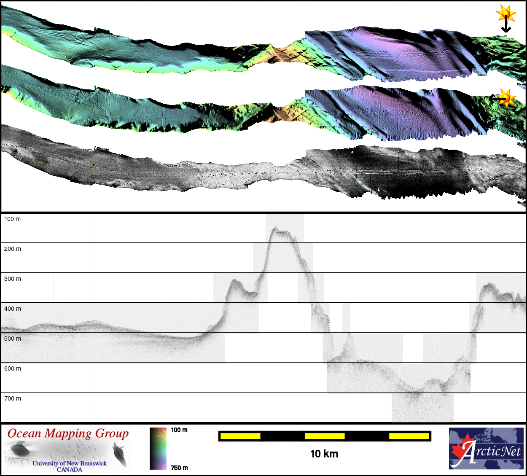The image size is (527, 476).
Task: Click the 100 m depth axis label
Action: (13, 219)
